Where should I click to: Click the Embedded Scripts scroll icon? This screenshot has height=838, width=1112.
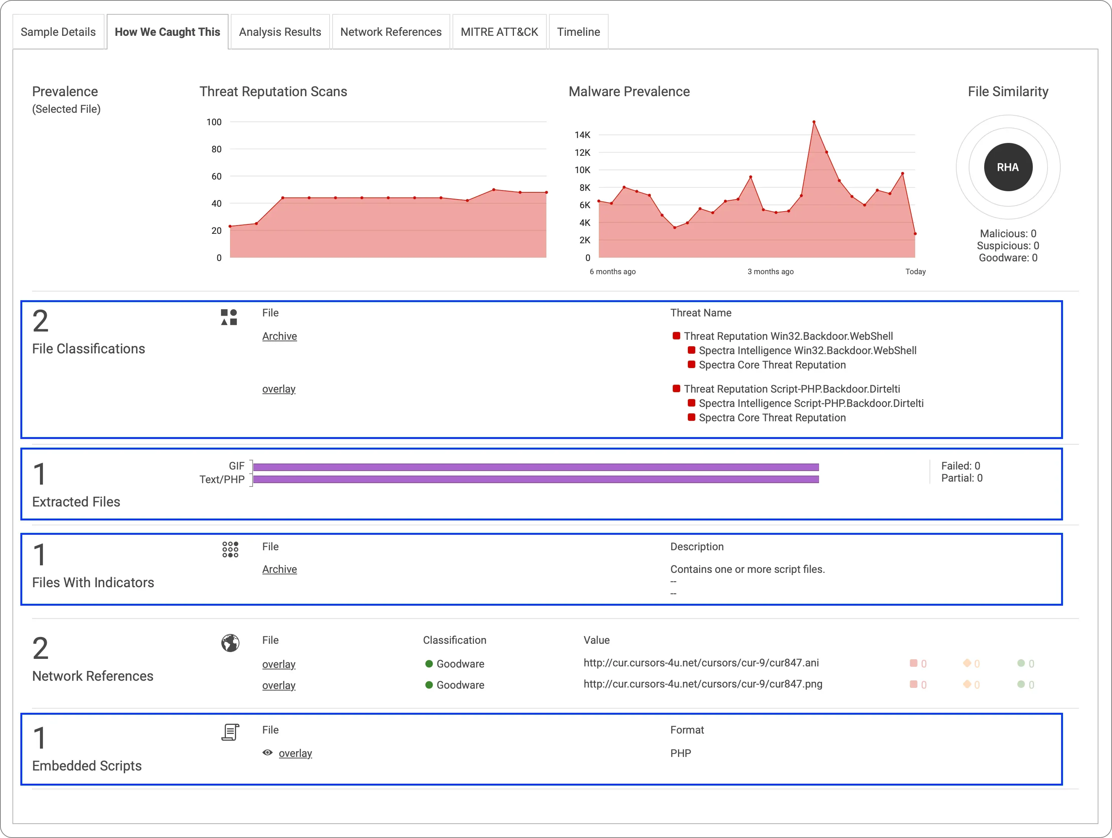tap(230, 732)
